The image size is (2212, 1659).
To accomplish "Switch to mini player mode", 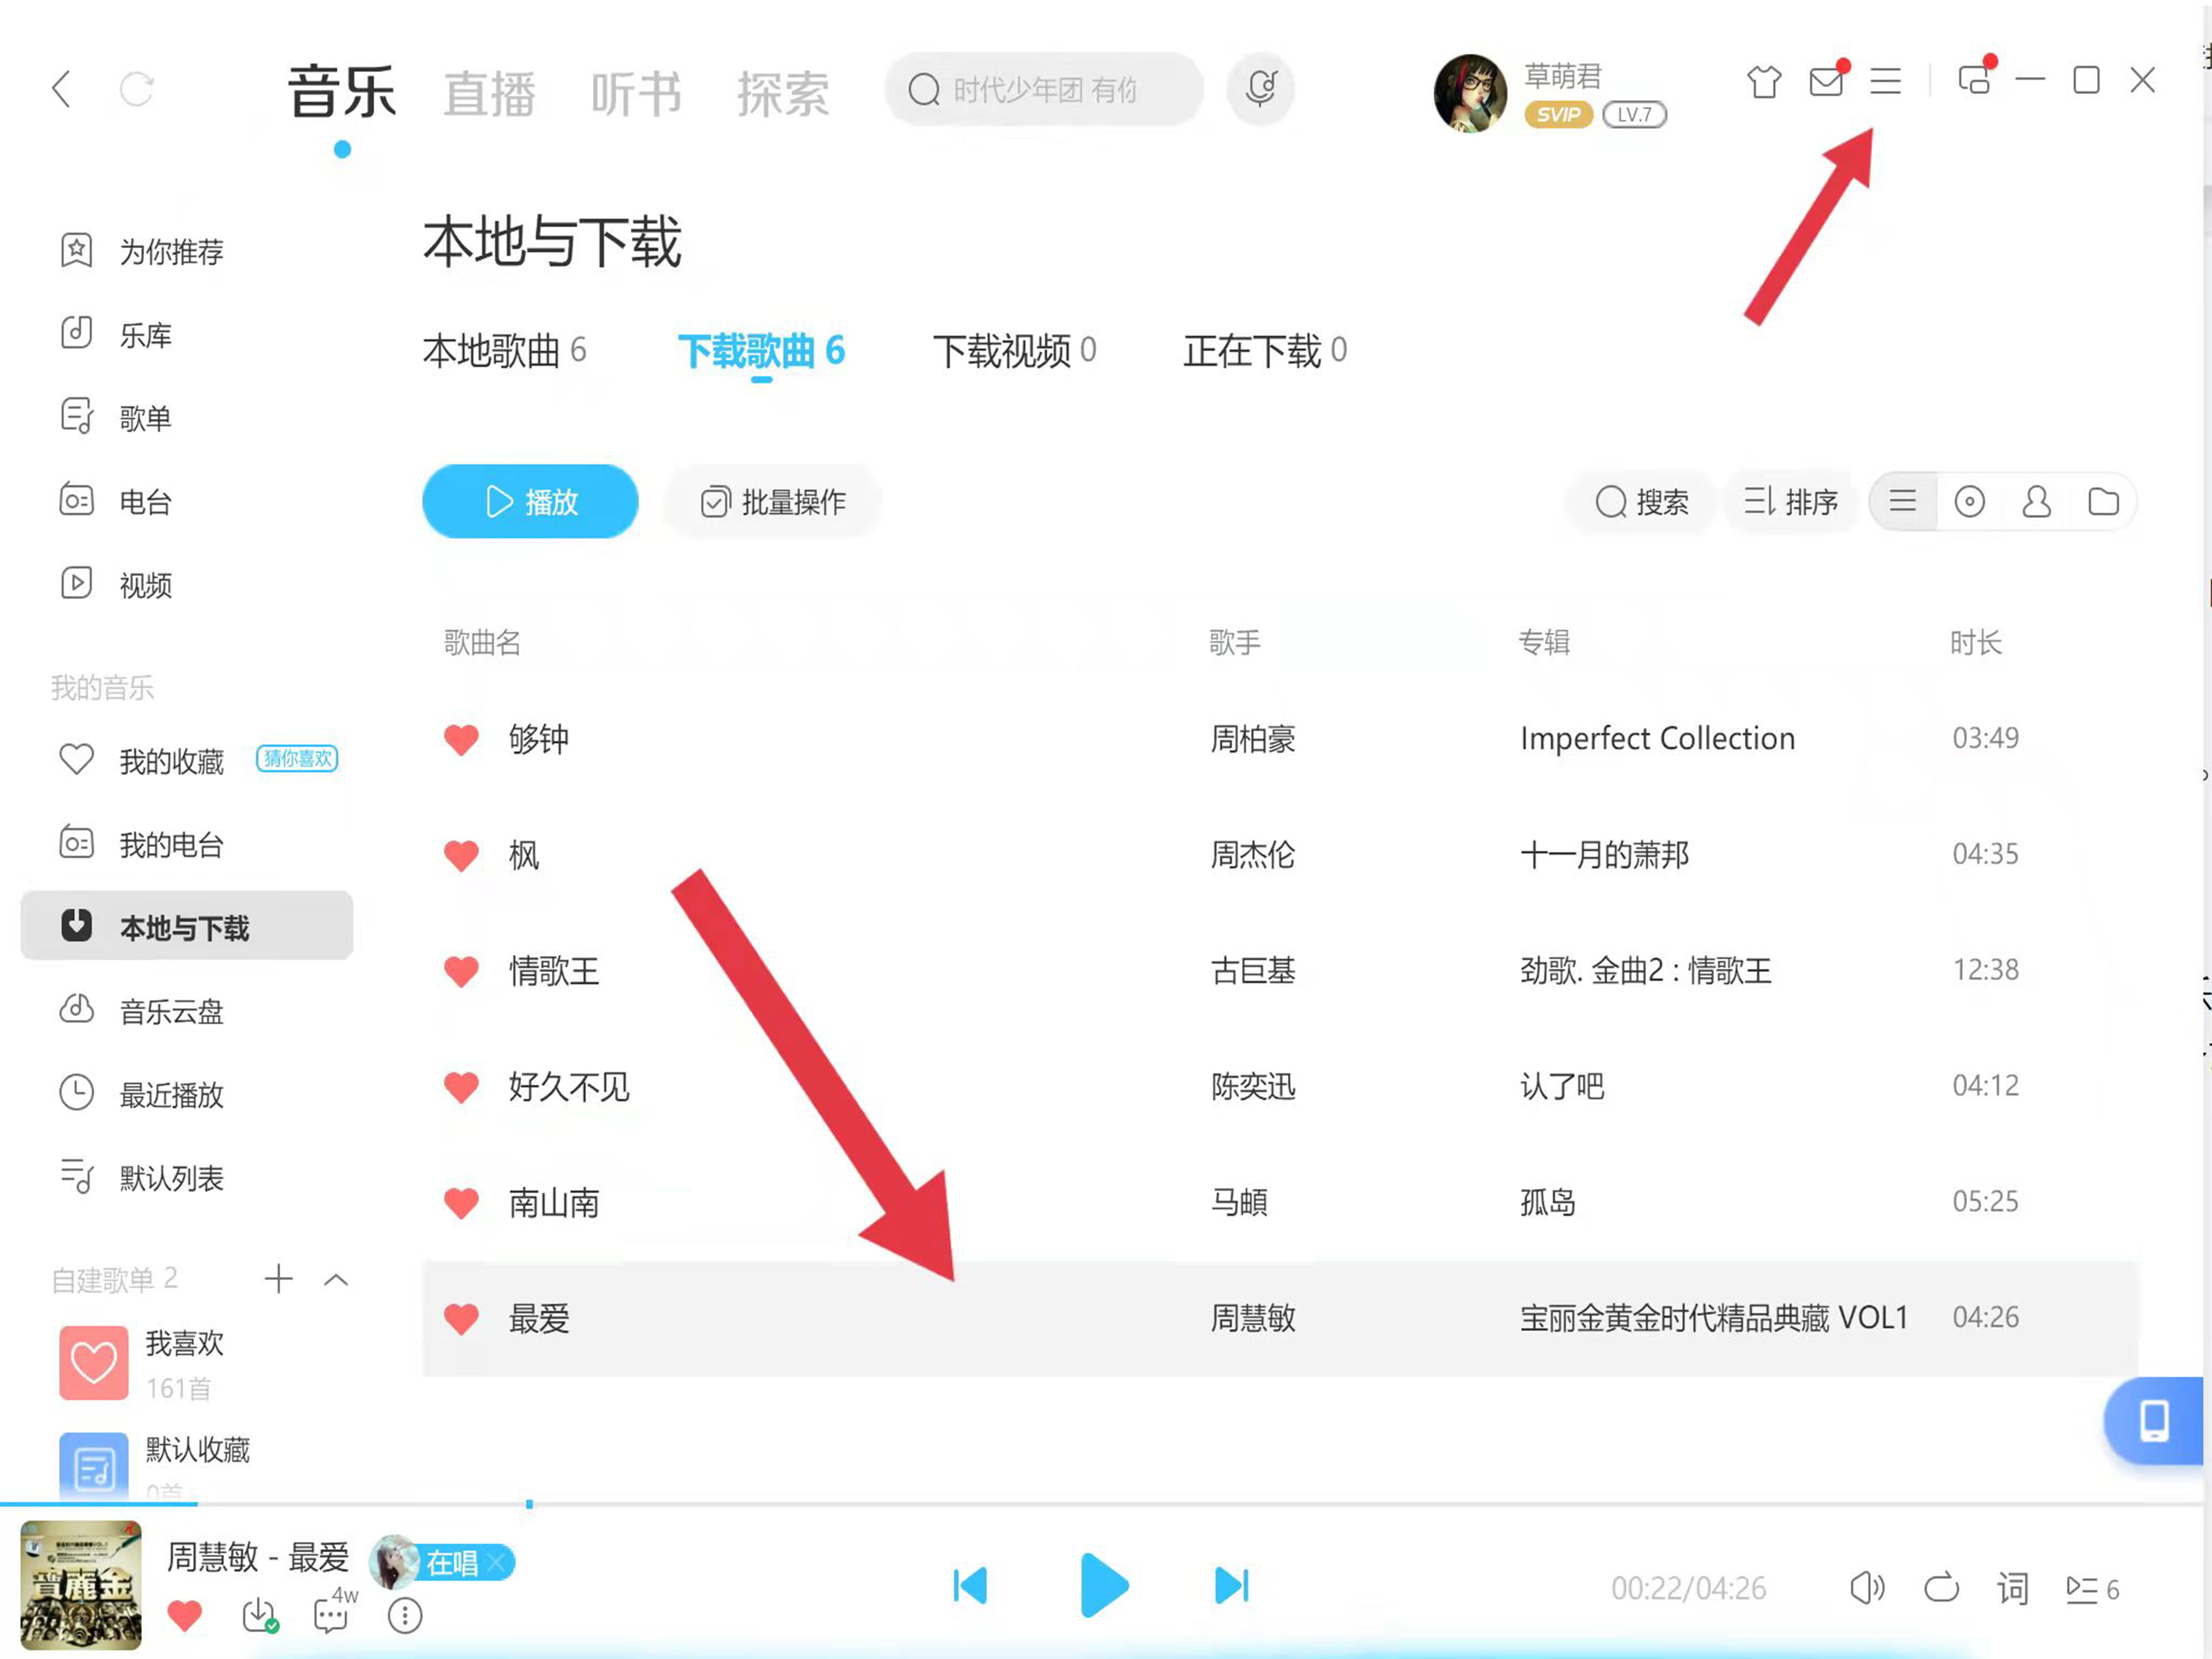I will [x=1974, y=80].
